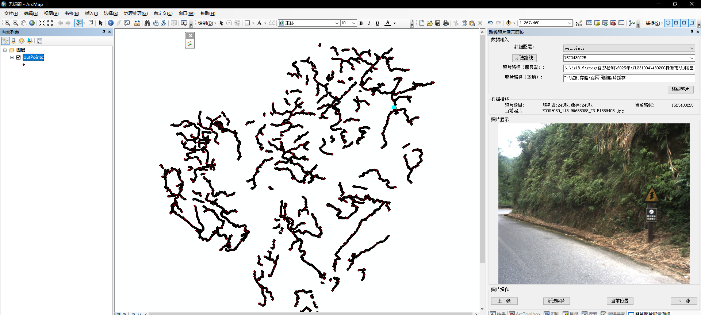This screenshot has width=701, height=315.
Task: Open the 自定义(C) menu
Action: coord(163,14)
